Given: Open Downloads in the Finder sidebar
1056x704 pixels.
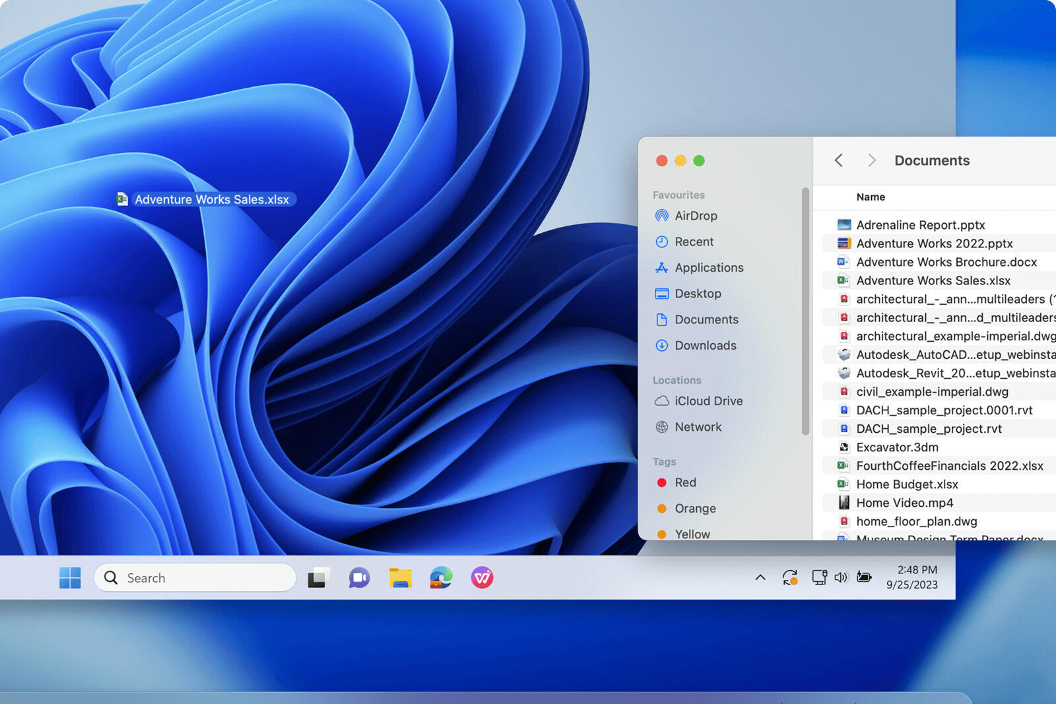Looking at the screenshot, I should click(x=705, y=345).
